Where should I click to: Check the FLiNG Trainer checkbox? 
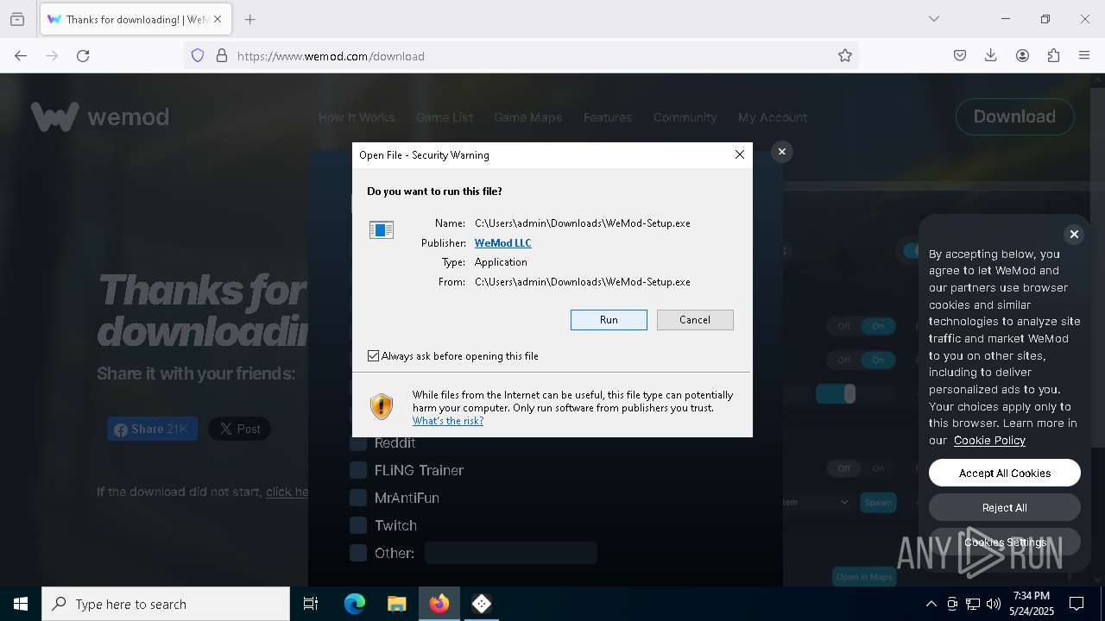click(358, 470)
